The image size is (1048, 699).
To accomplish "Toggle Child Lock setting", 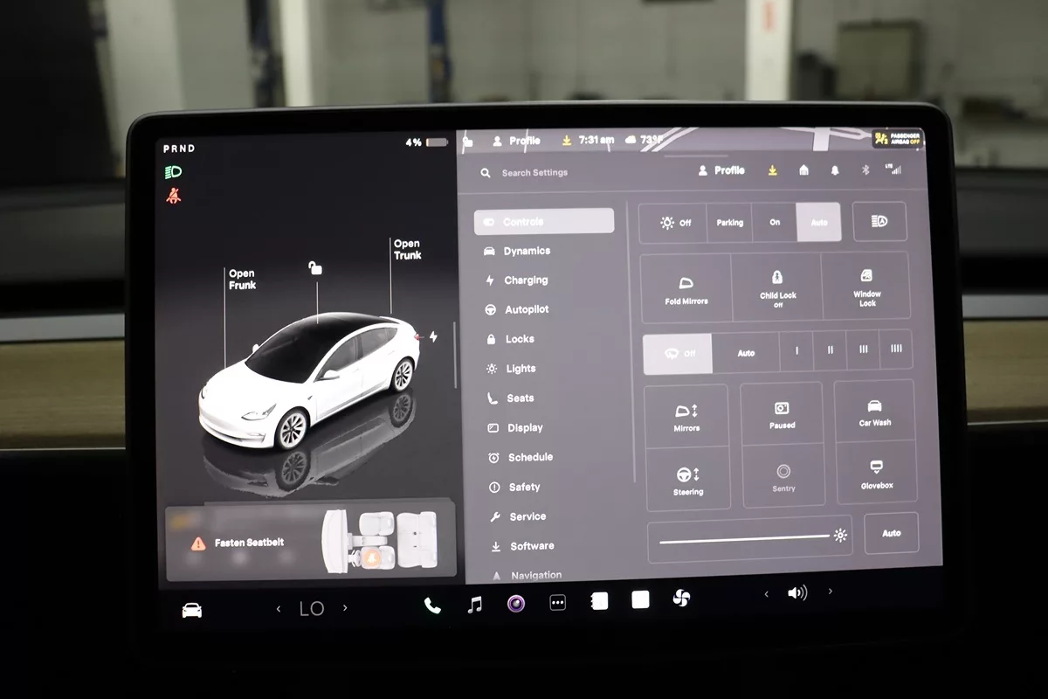I will click(777, 287).
